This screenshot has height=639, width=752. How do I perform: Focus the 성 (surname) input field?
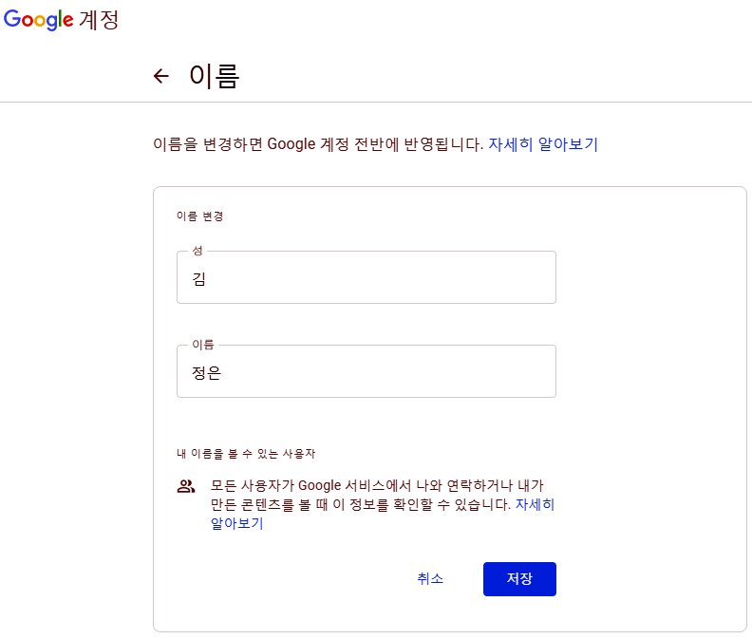[x=367, y=277]
